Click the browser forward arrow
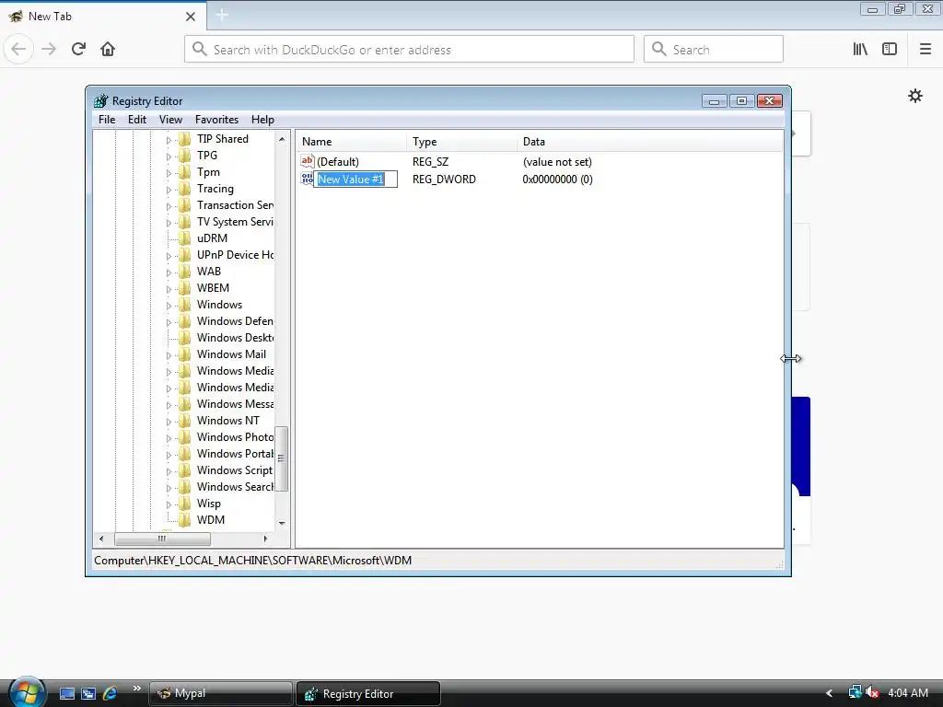943x707 pixels. click(49, 50)
